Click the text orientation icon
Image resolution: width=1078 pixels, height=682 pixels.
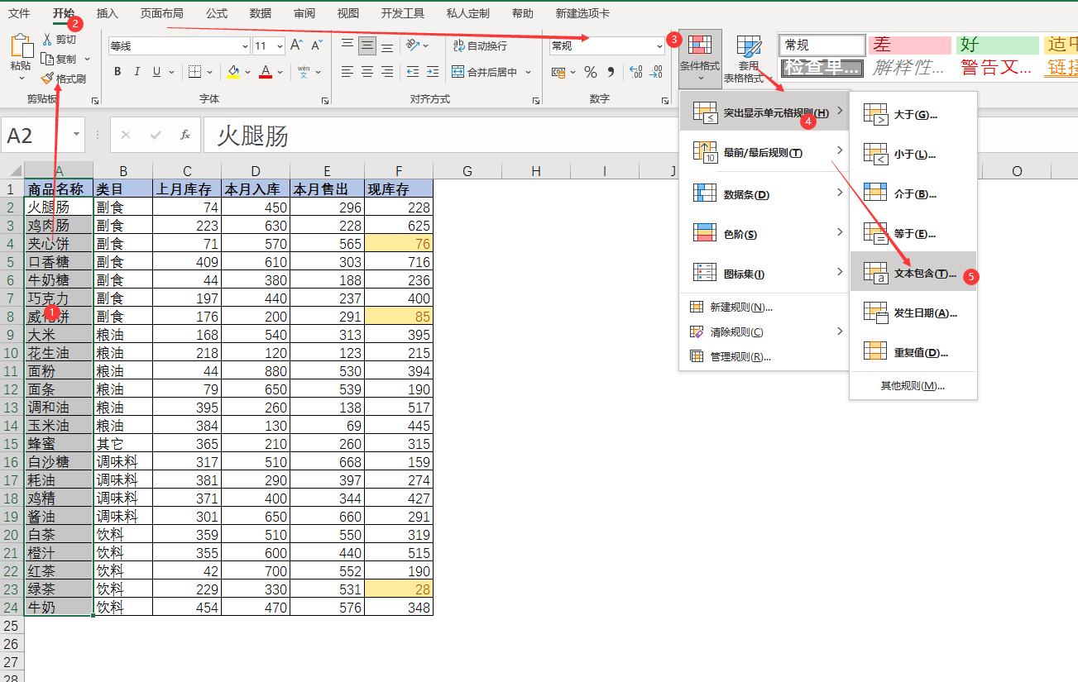point(413,45)
